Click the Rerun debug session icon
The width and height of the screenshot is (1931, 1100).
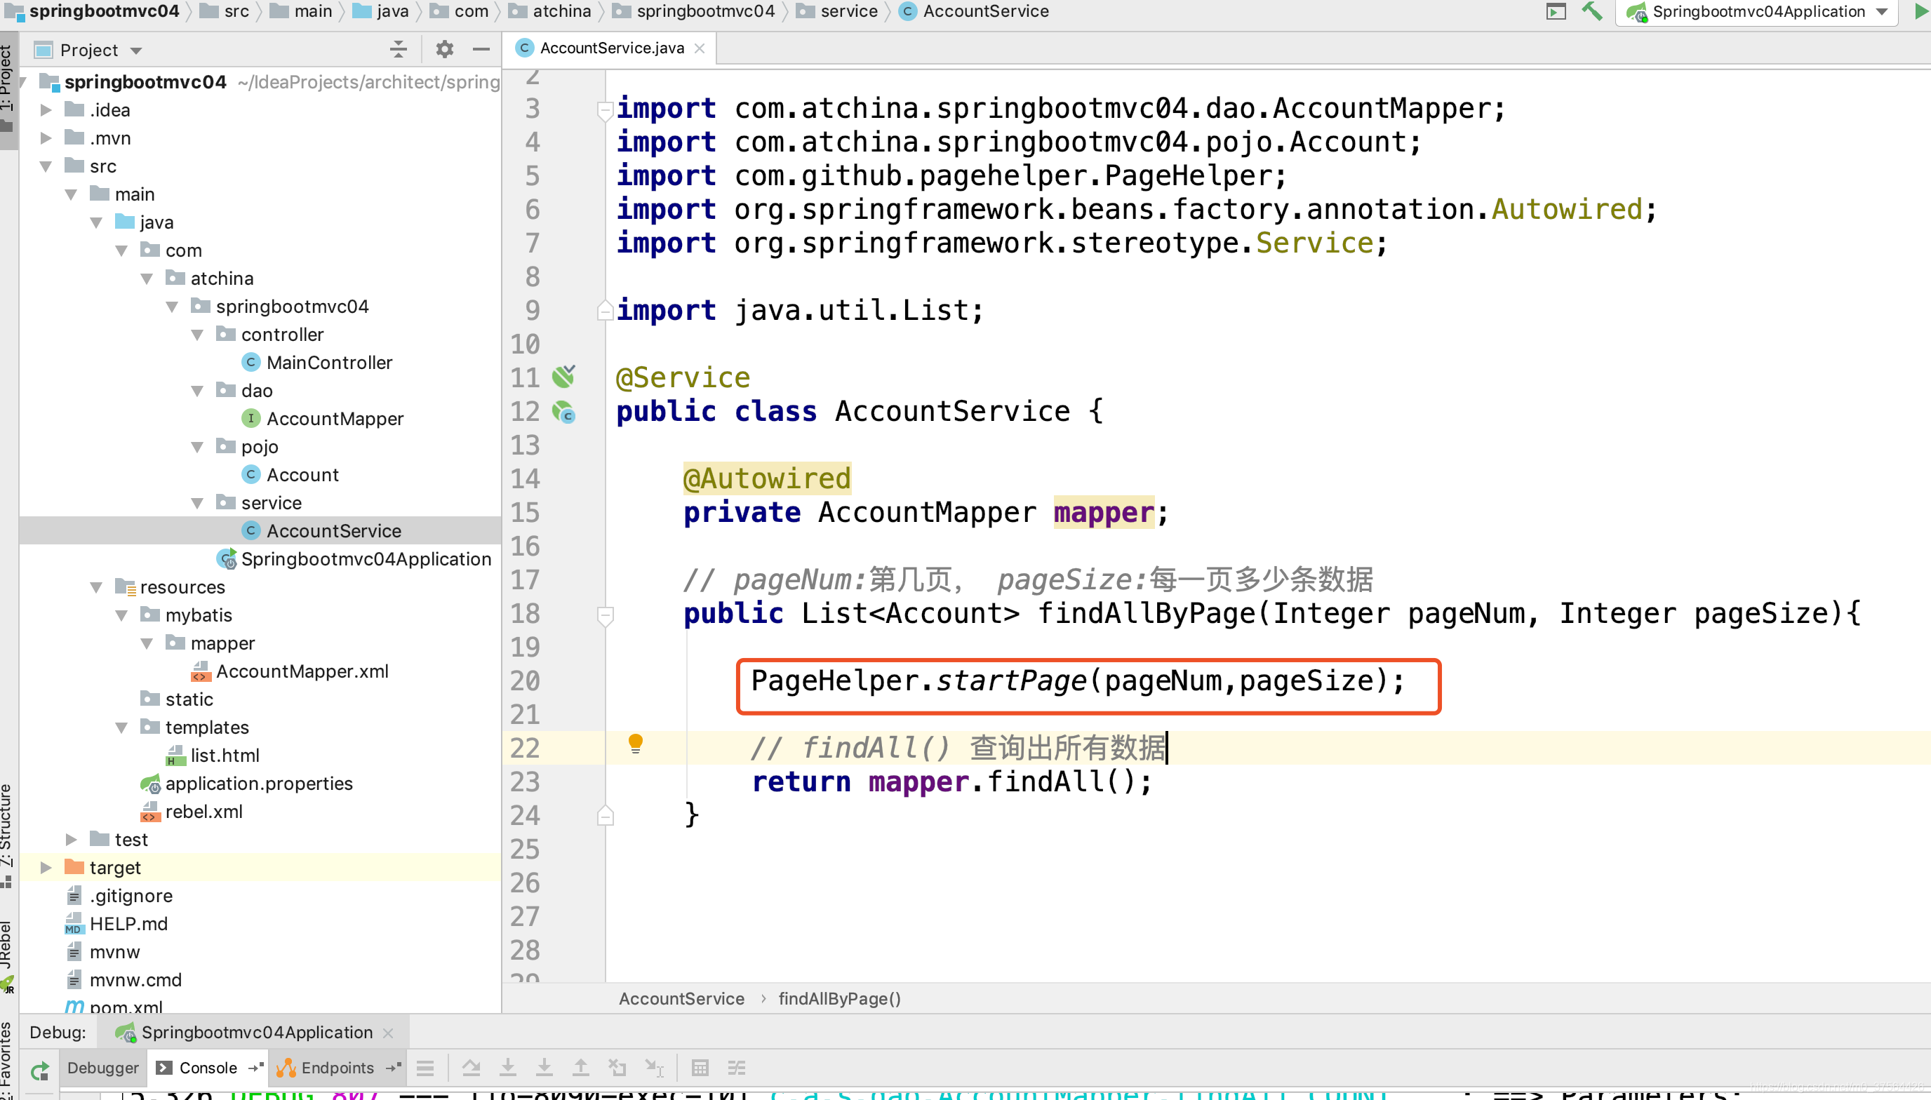39,1069
